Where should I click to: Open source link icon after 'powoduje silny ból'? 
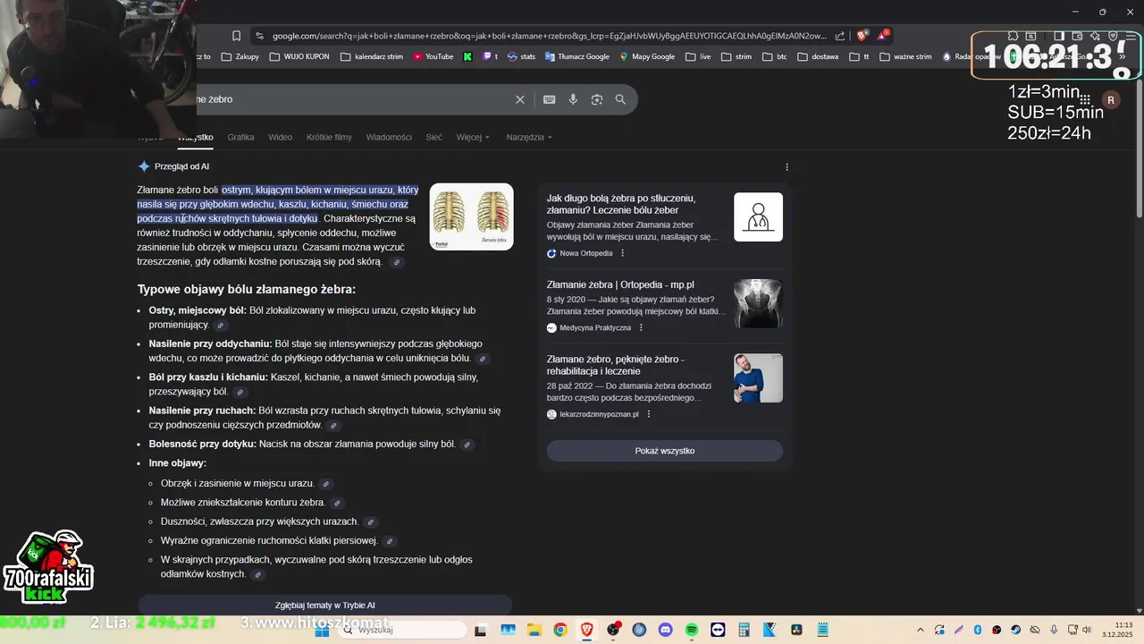click(467, 445)
